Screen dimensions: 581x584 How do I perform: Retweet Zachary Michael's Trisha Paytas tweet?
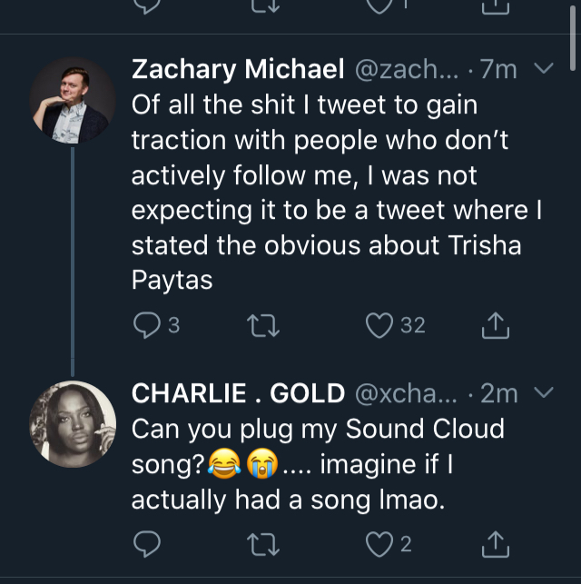pyautogui.click(x=263, y=325)
